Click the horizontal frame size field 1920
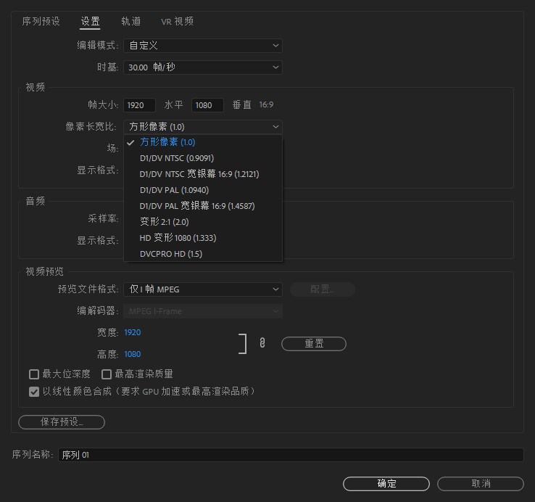The height and width of the screenshot is (502, 535). tap(139, 105)
